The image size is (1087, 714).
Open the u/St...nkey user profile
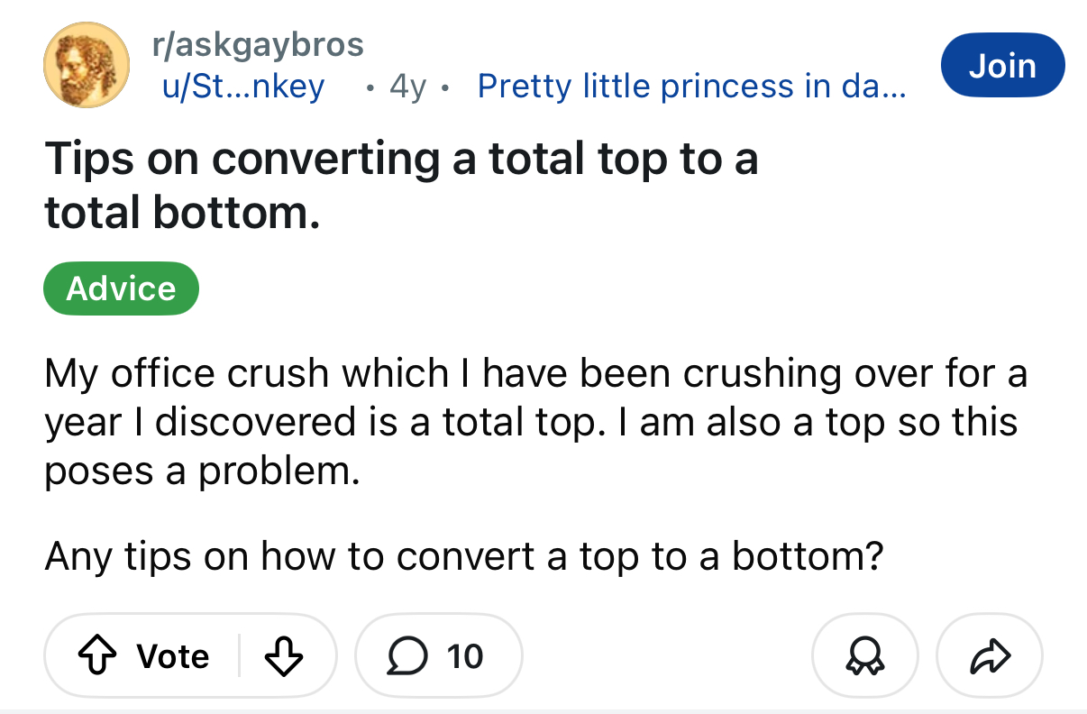(x=242, y=86)
